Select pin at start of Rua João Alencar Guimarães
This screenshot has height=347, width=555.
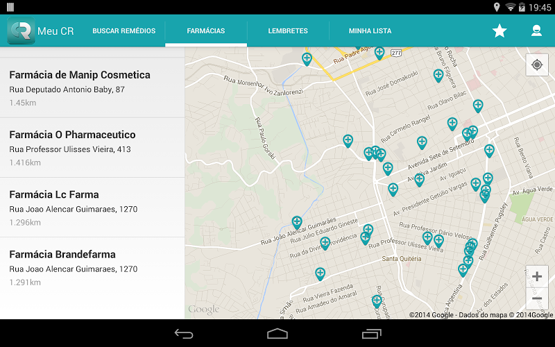[x=297, y=223]
